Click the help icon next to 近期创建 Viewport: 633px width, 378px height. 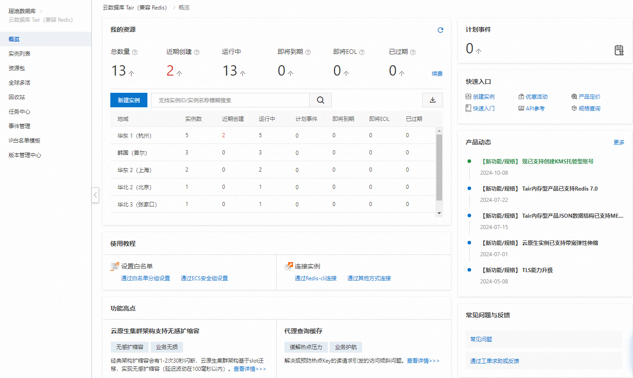click(x=197, y=52)
